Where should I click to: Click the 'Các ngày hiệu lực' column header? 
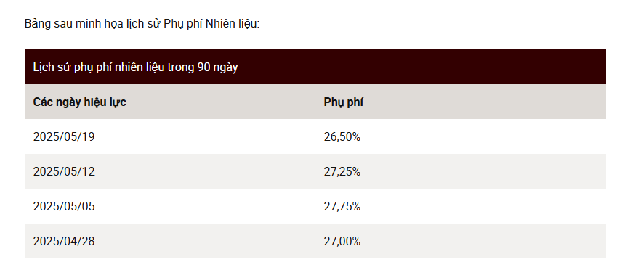pyautogui.click(x=79, y=102)
